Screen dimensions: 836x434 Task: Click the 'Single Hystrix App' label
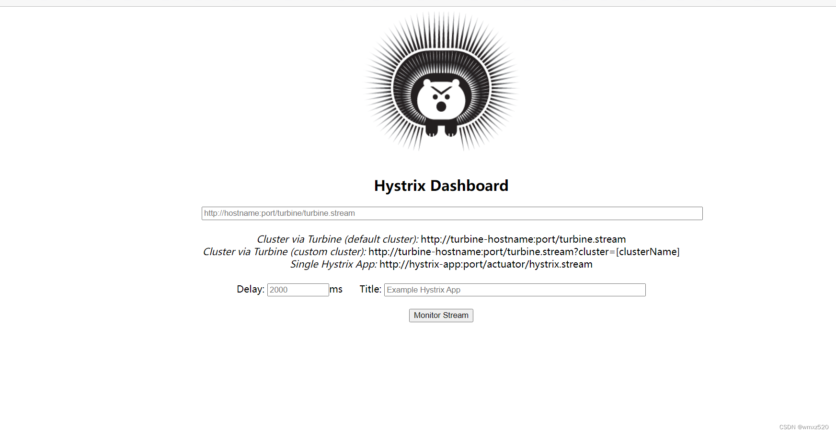334,264
